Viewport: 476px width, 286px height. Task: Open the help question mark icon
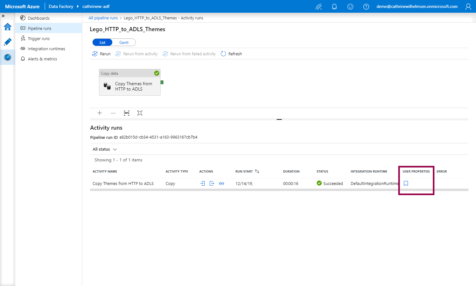point(366,7)
